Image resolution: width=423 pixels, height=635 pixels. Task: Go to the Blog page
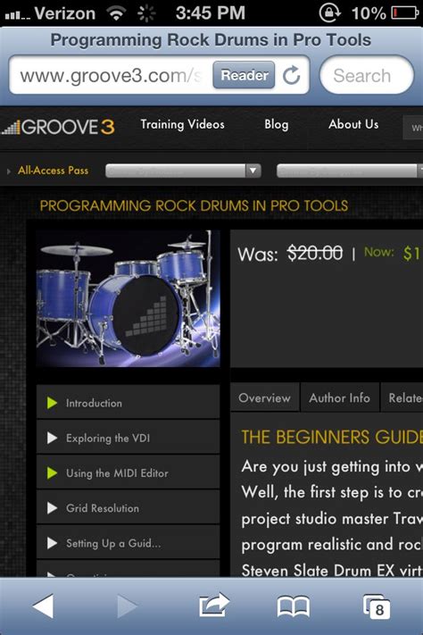point(277,124)
